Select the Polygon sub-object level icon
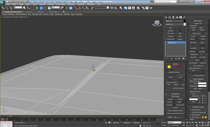 (178, 67)
